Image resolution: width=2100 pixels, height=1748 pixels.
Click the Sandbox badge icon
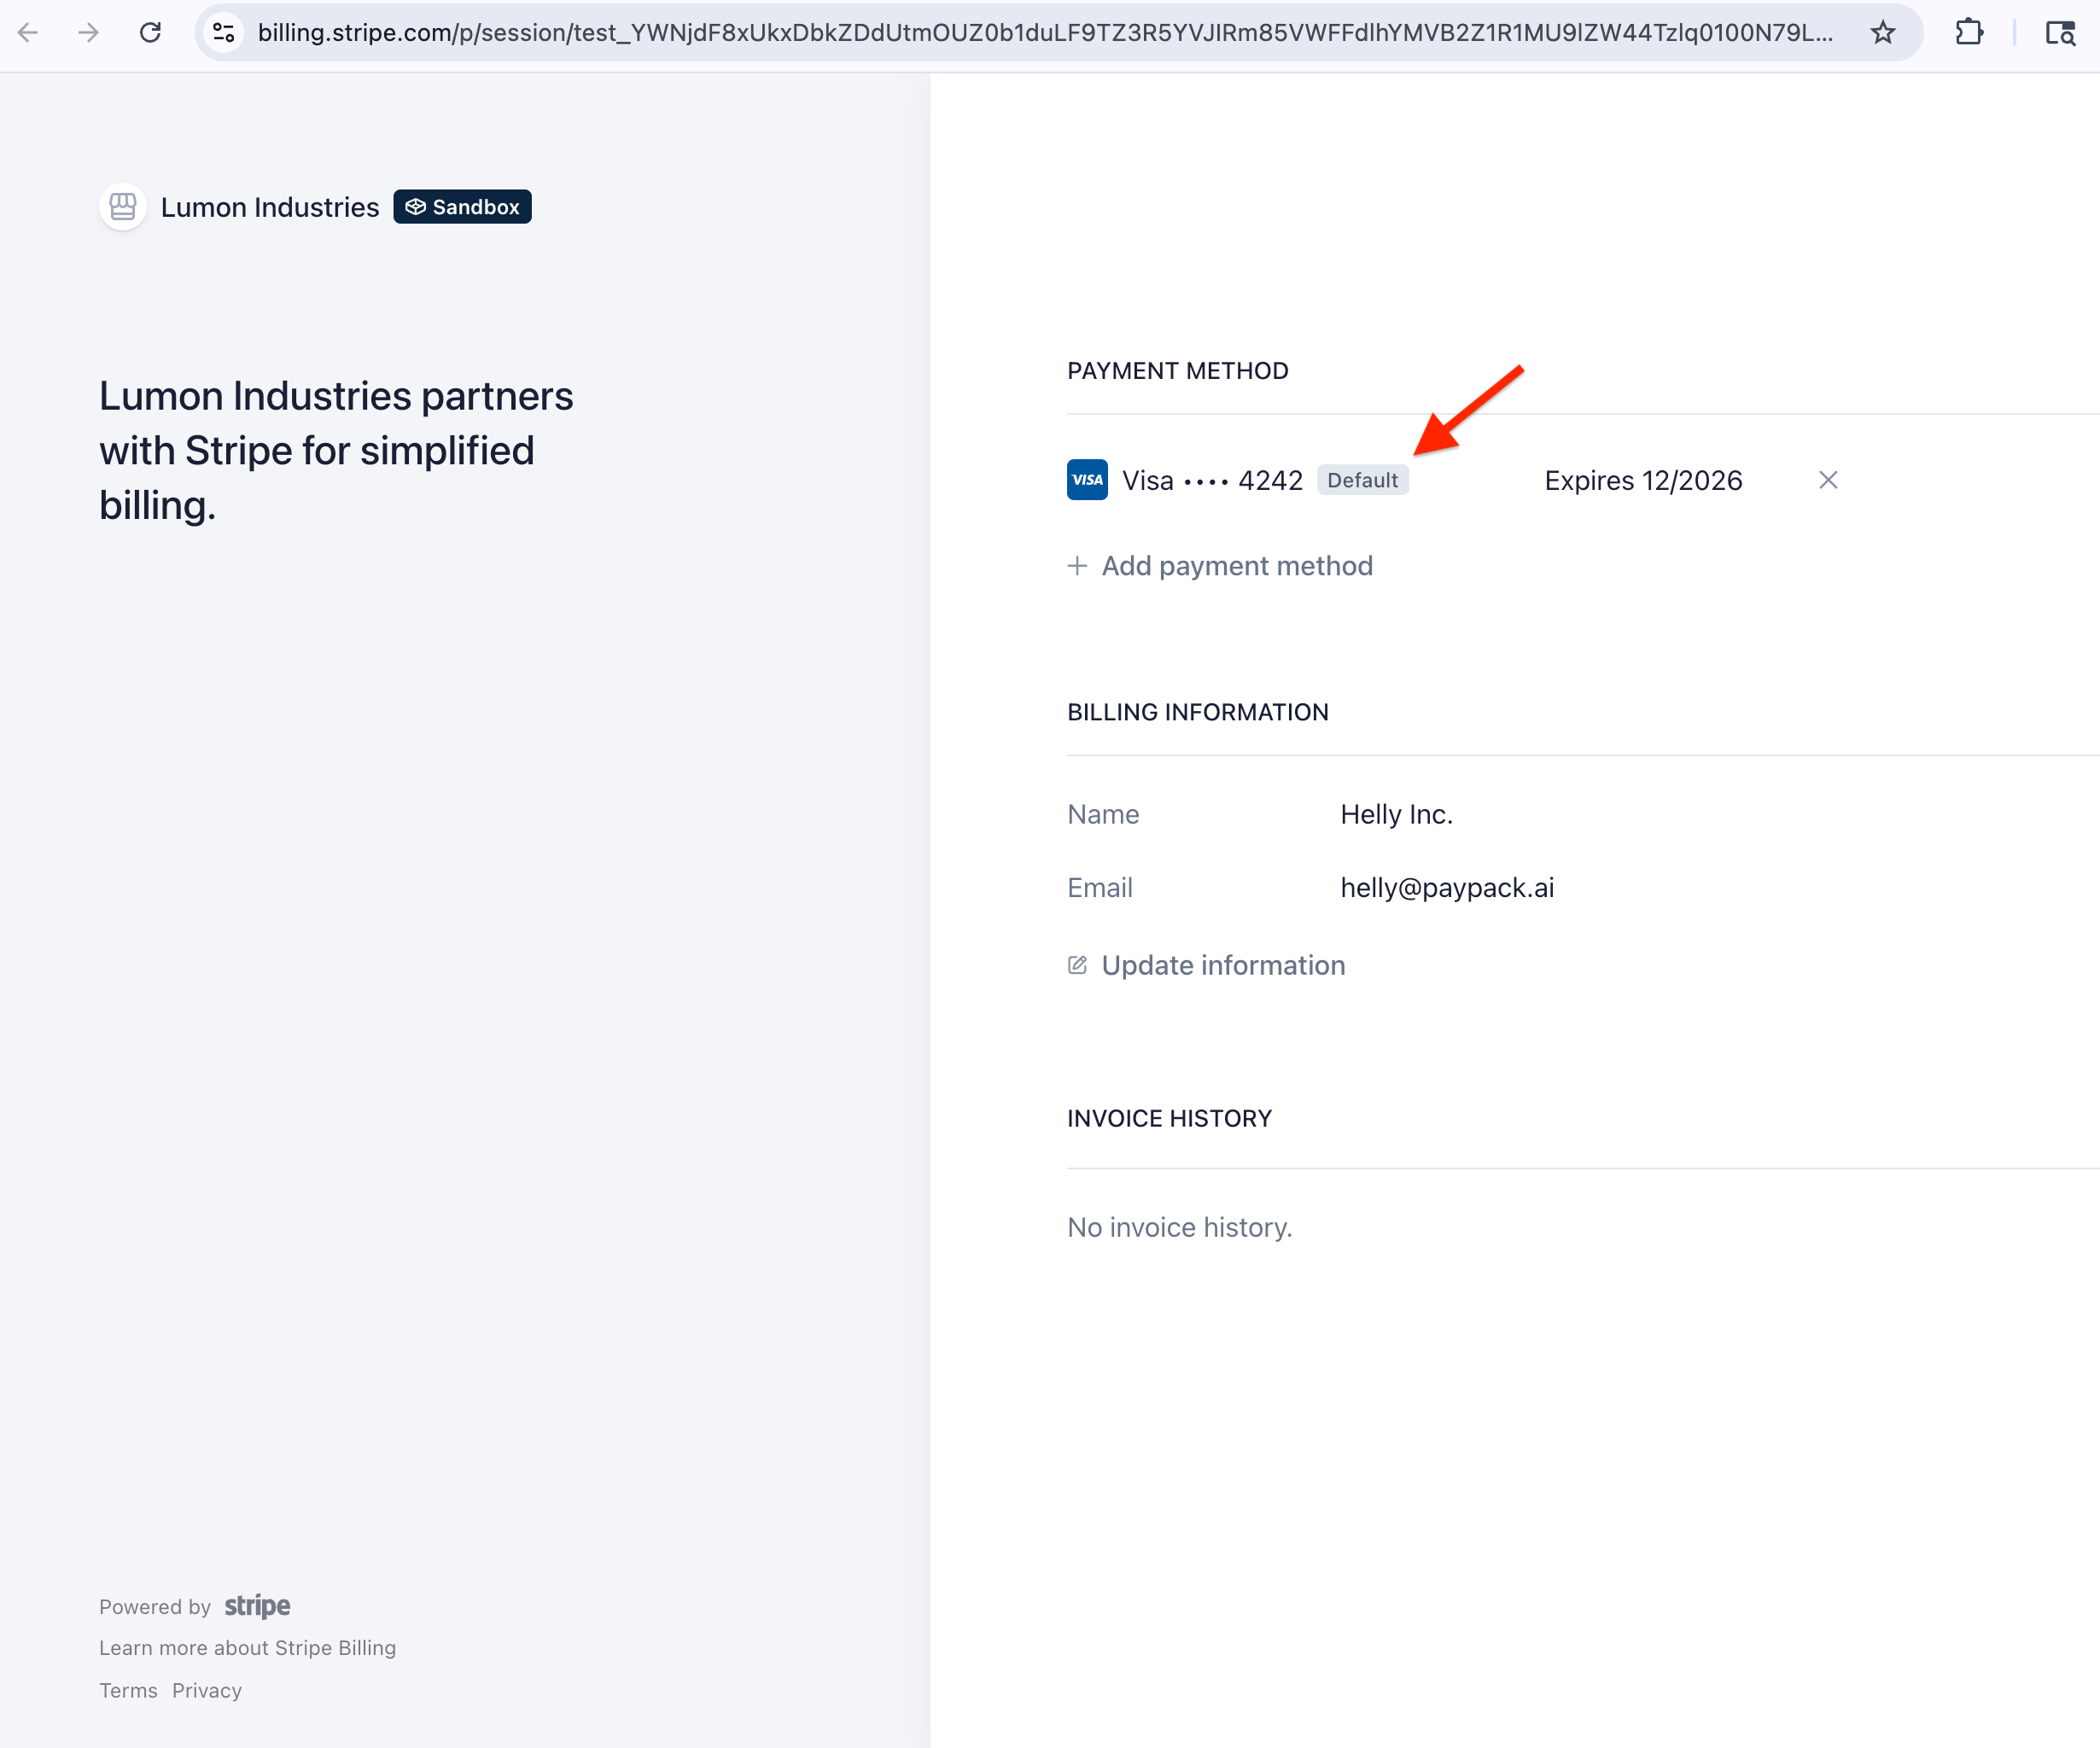tap(416, 206)
